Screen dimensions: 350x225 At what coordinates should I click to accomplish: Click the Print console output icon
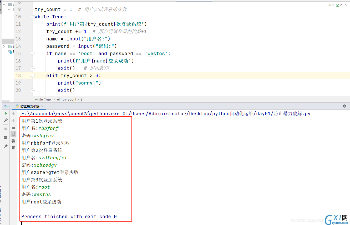pyautogui.click(x=13, y=141)
